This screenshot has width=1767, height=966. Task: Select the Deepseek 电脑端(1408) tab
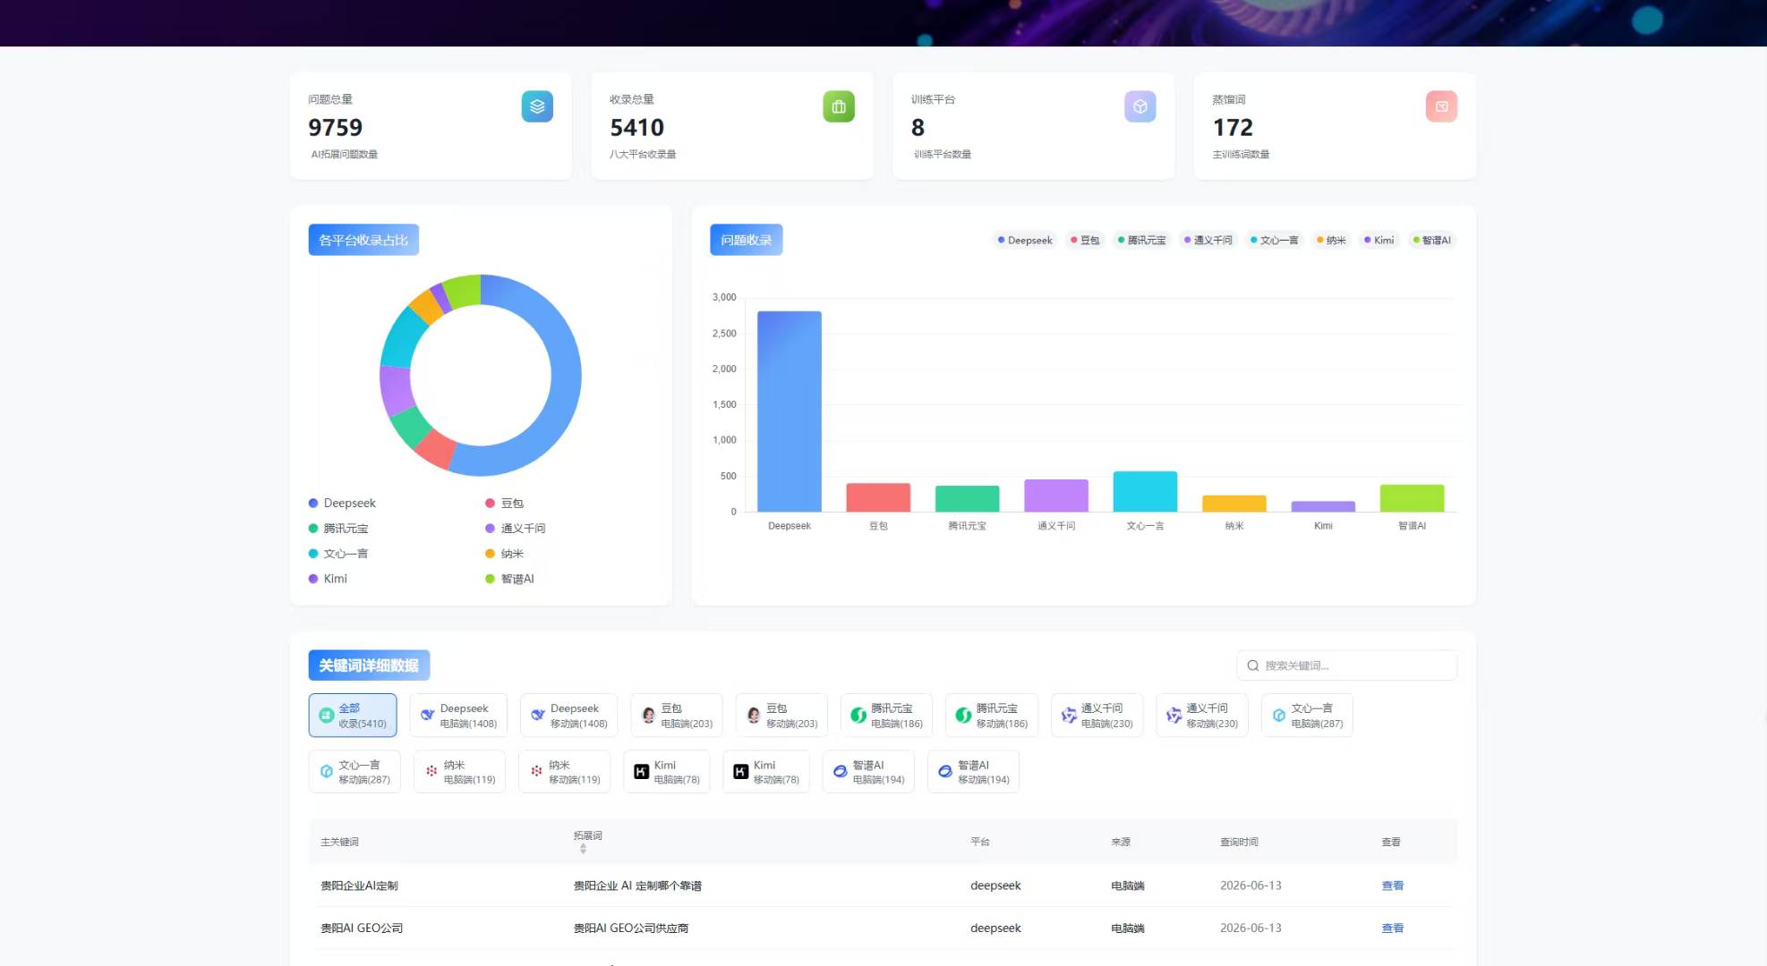[x=458, y=716]
